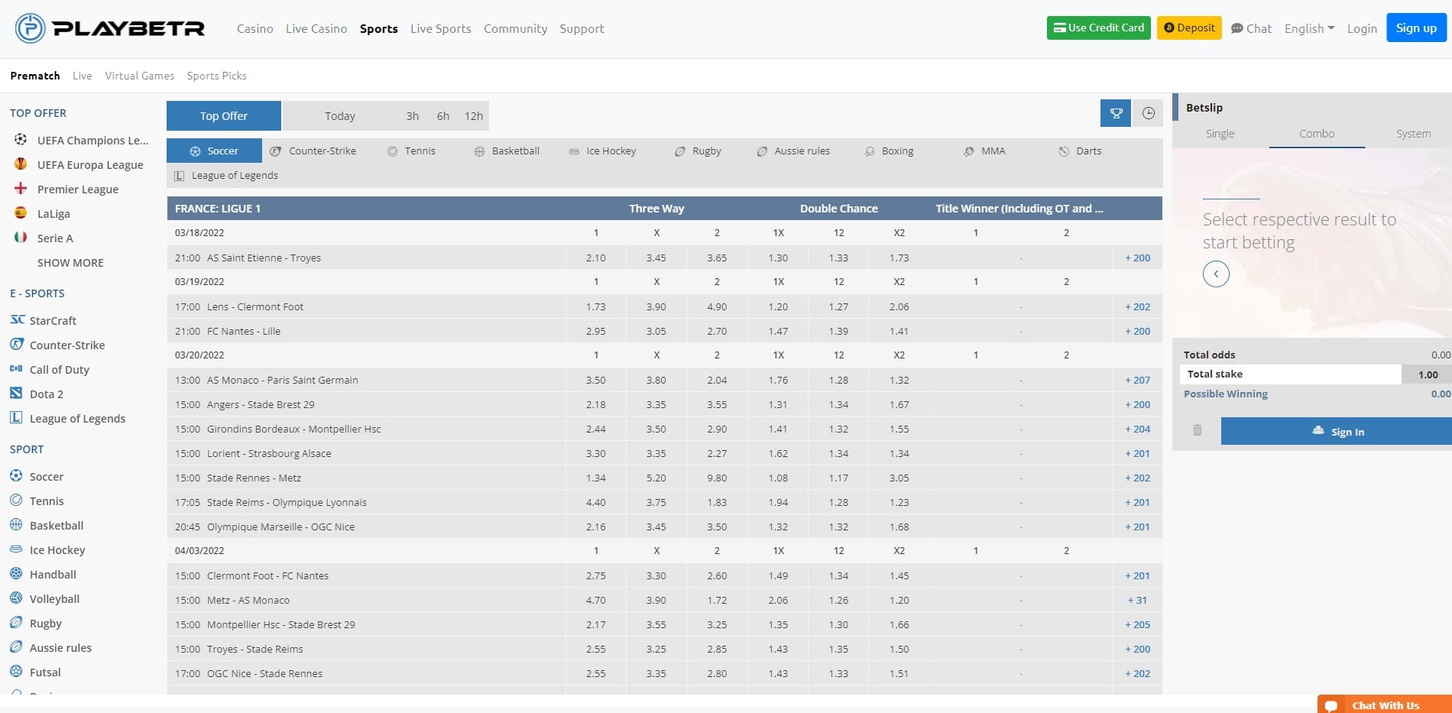Expand +201 markets for Marseille - OGC Nice
Screen dimensions: 1452x713
1137,527
